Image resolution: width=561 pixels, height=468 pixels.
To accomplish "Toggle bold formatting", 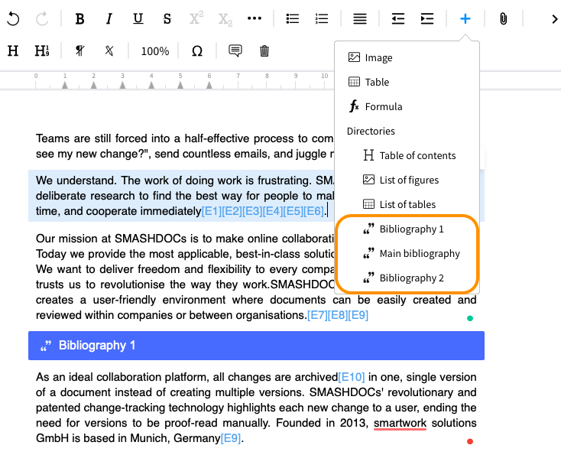I will coord(79,18).
